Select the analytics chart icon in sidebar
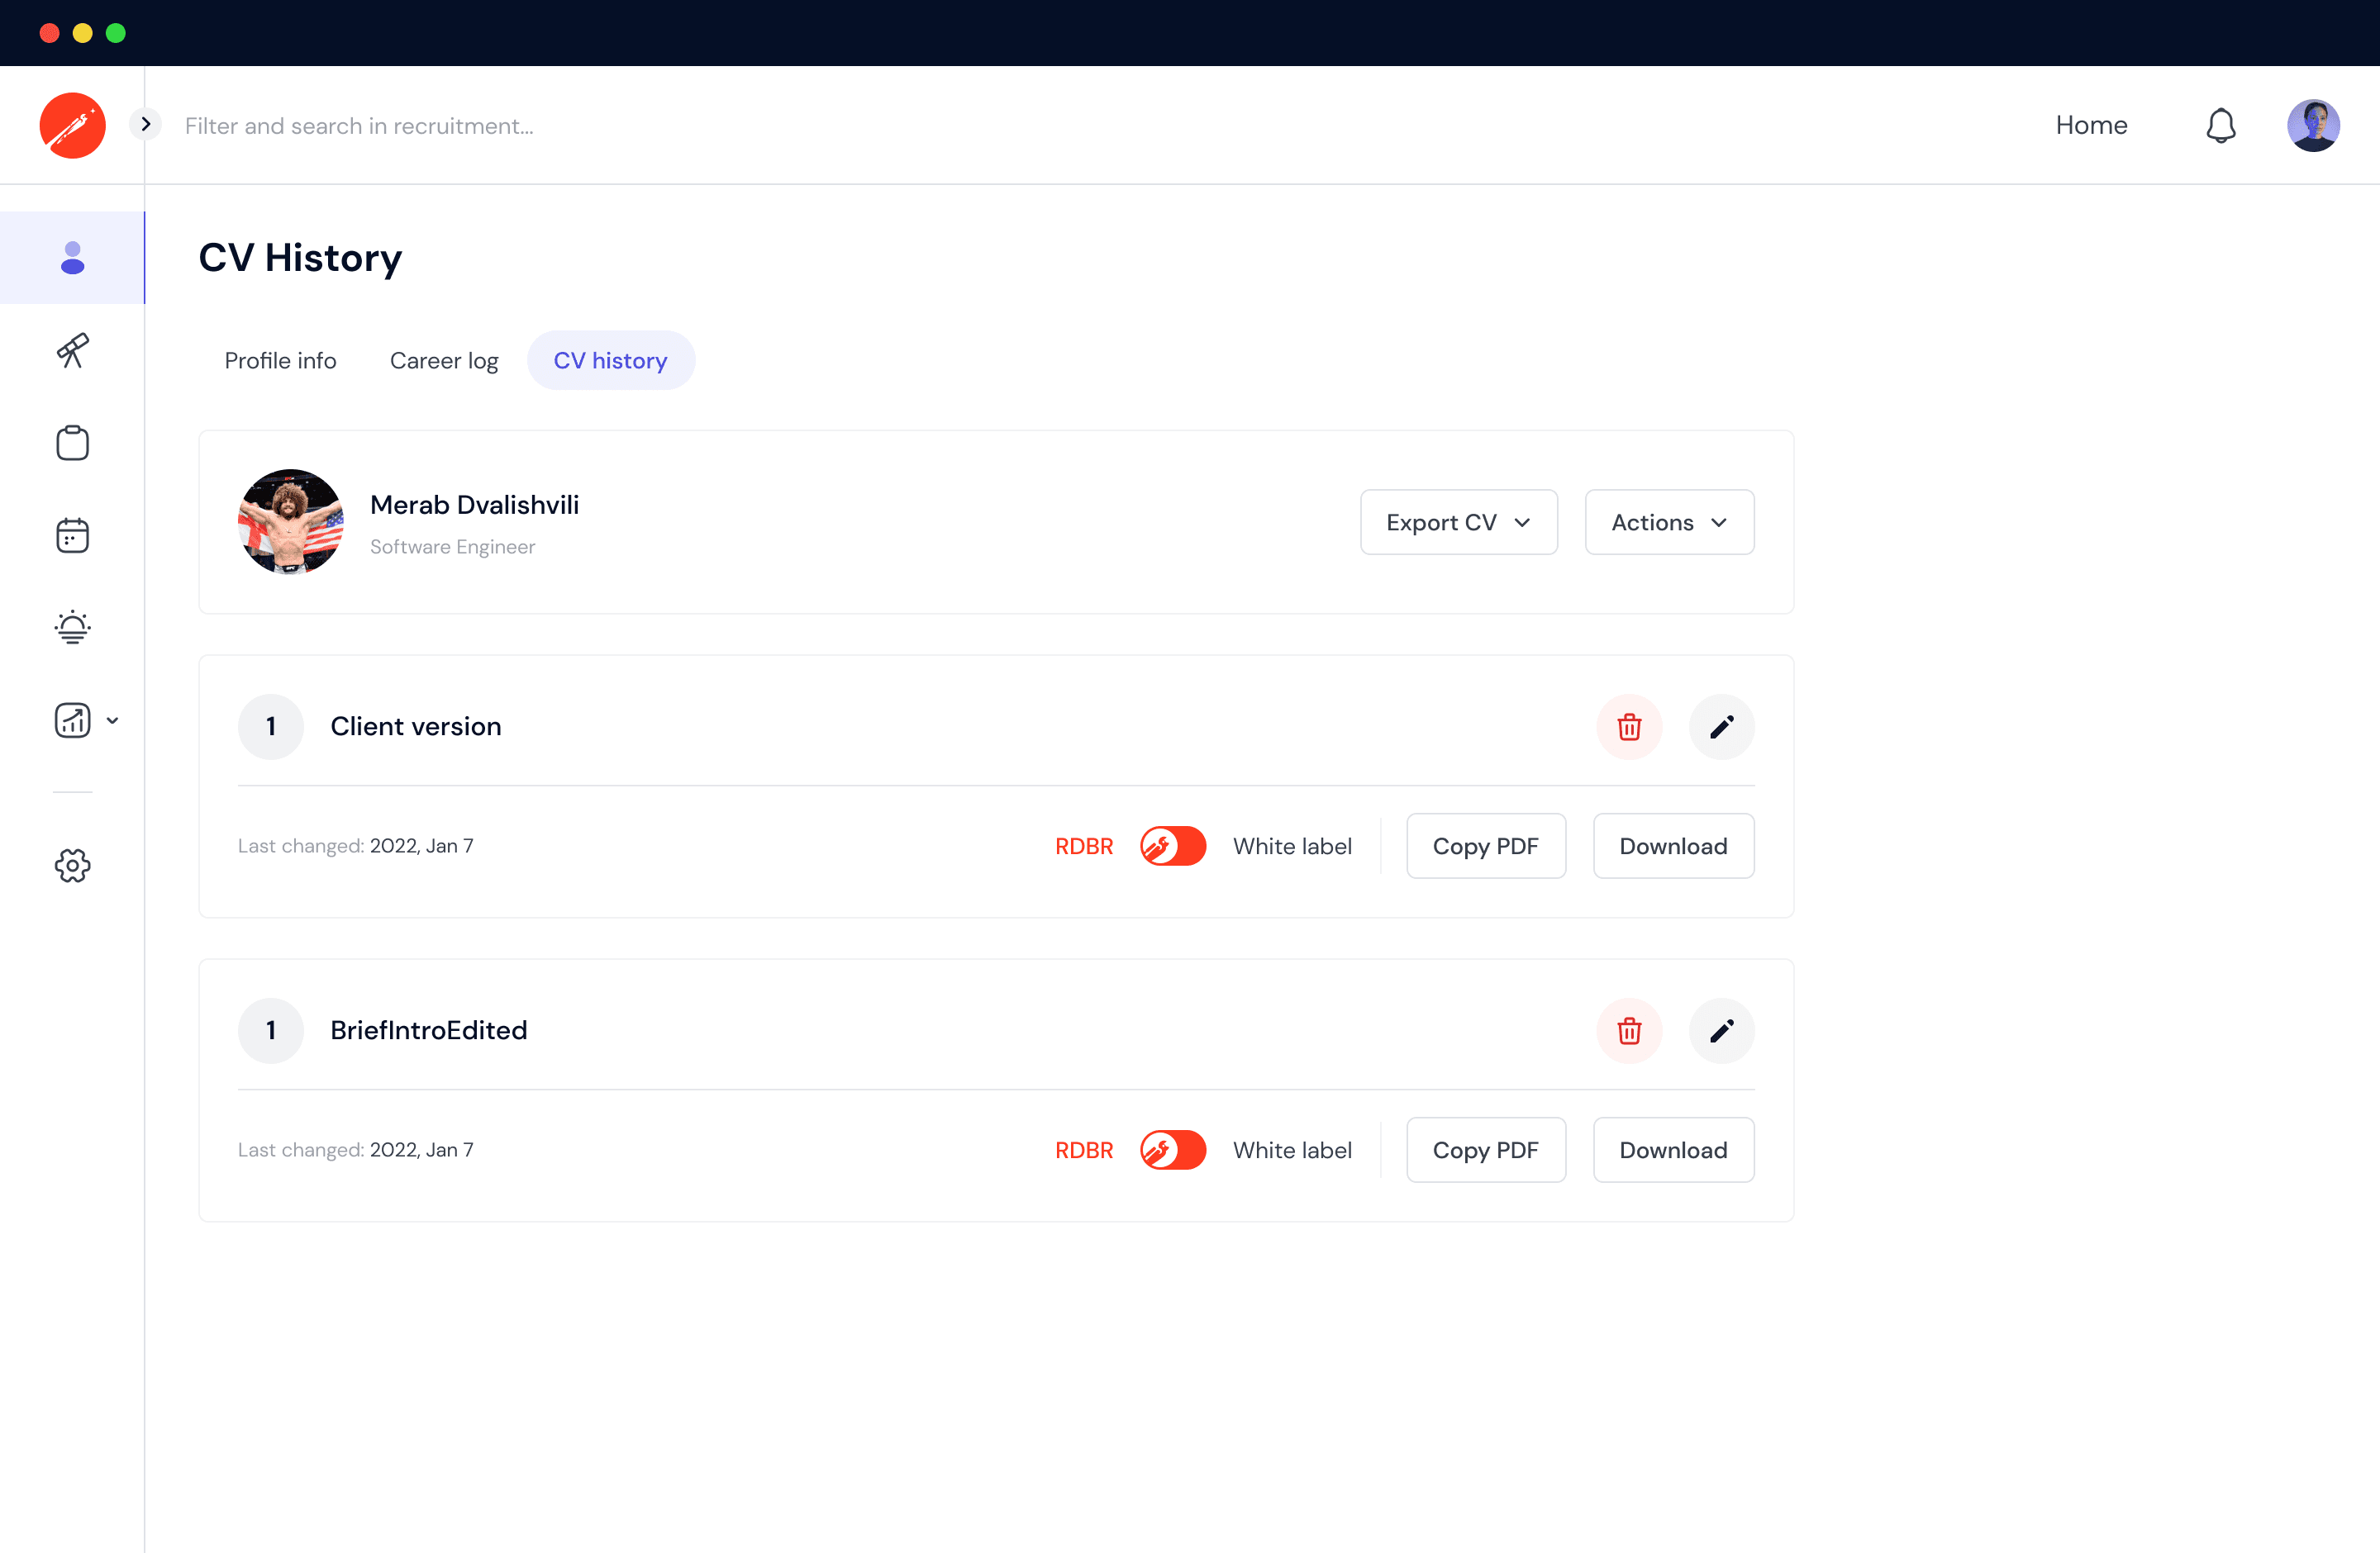The width and height of the screenshot is (2380, 1553). point(72,720)
